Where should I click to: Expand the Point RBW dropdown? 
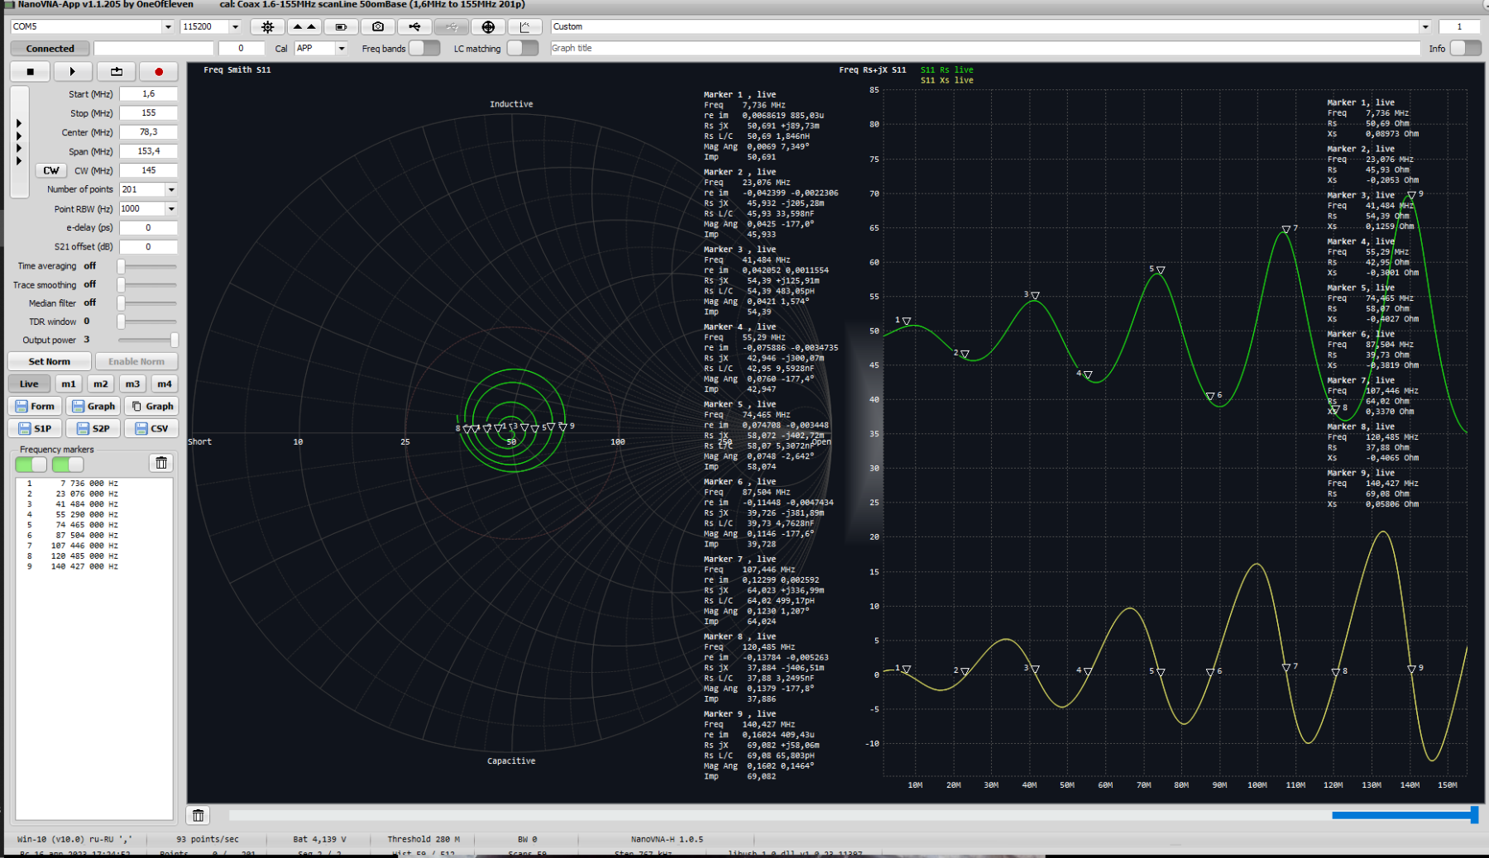click(x=171, y=209)
